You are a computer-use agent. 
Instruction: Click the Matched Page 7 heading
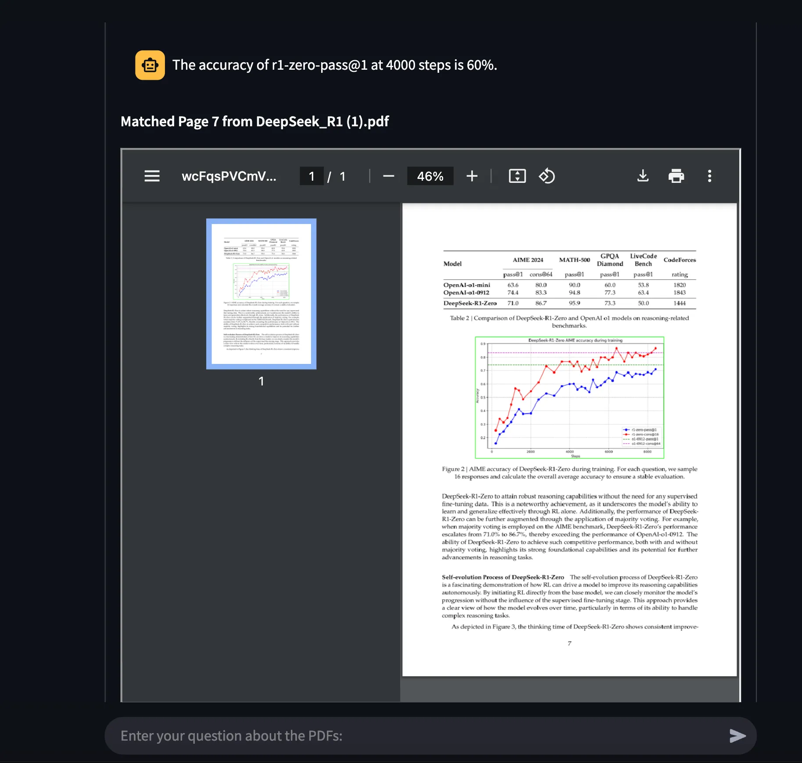coord(254,121)
